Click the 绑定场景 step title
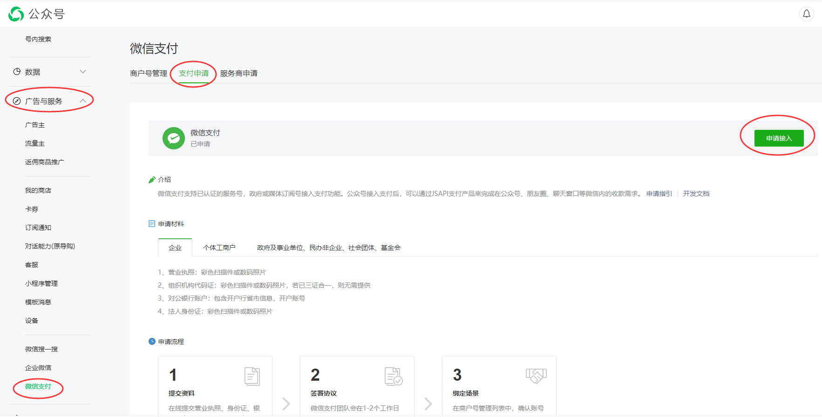This screenshot has height=417, width=822. (x=466, y=393)
